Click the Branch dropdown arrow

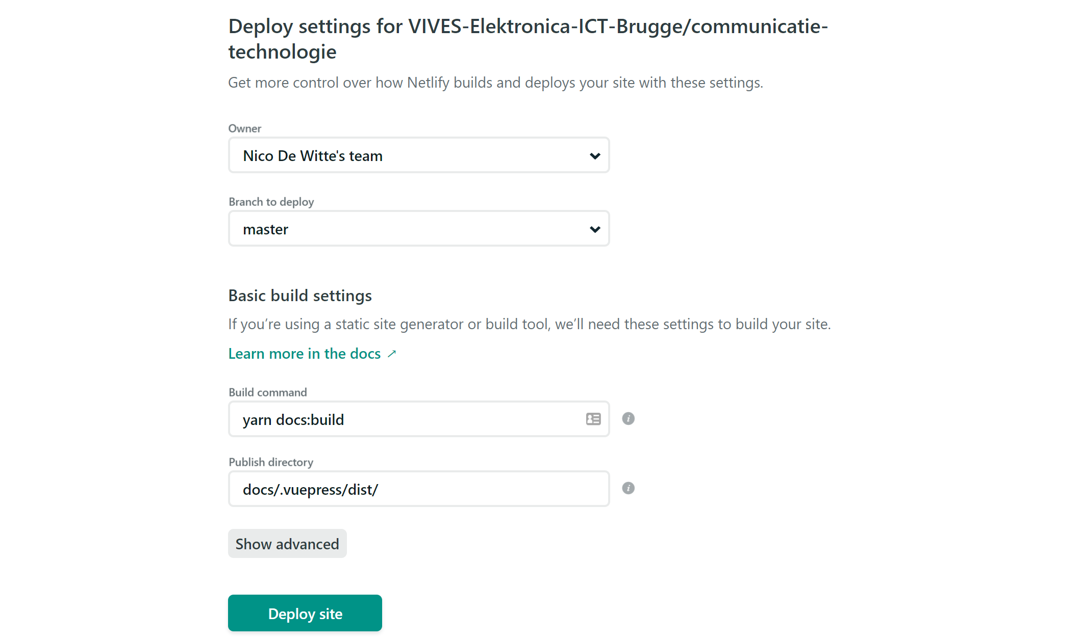click(594, 229)
